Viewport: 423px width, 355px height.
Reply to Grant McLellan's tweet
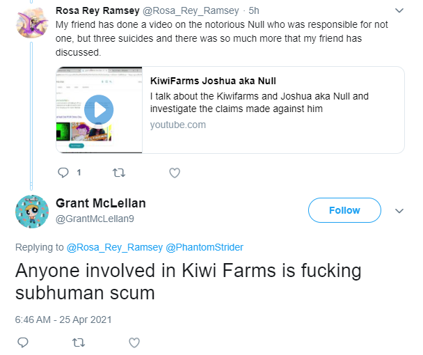(x=23, y=342)
